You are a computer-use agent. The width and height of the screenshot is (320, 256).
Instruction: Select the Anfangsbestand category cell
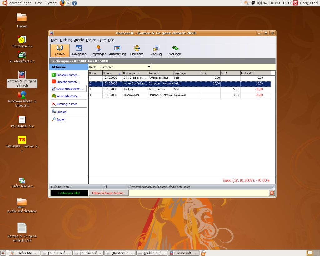click(x=161, y=78)
